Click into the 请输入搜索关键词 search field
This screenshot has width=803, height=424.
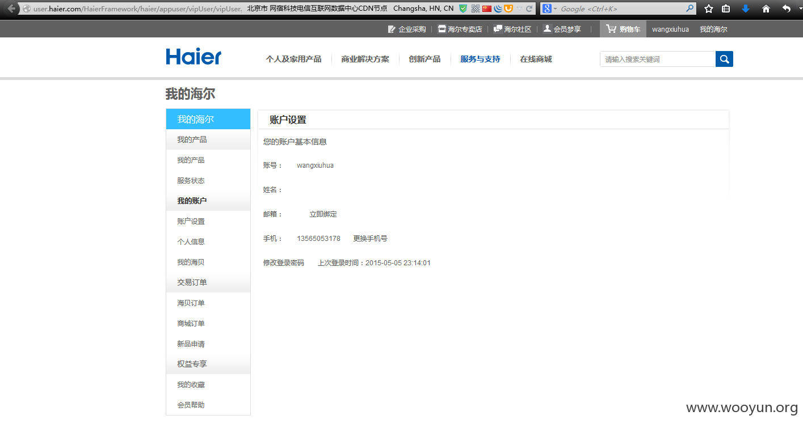[x=657, y=59]
